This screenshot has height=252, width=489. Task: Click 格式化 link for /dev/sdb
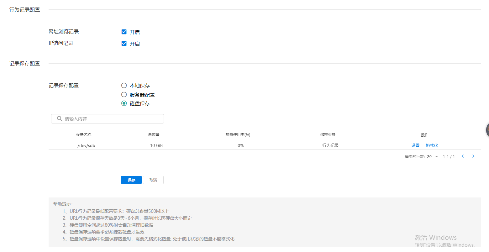pyautogui.click(x=432, y=145)
